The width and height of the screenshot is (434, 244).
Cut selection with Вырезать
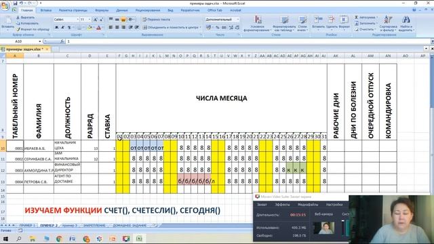[25, 18]
